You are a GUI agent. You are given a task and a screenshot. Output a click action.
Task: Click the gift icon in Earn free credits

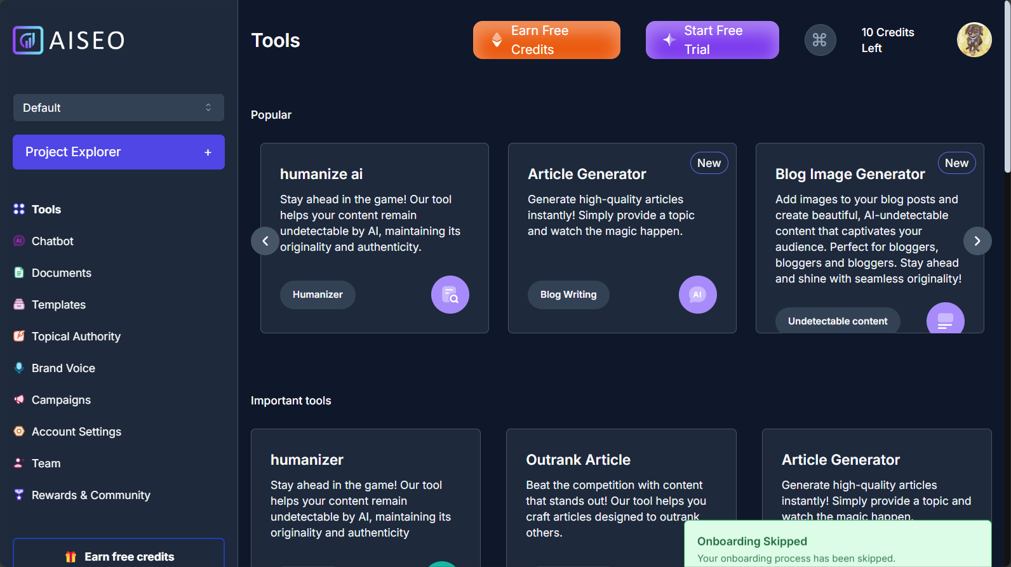click(x=70, y=557)
